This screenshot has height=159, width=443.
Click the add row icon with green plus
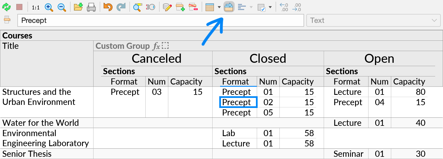[180, 7]
